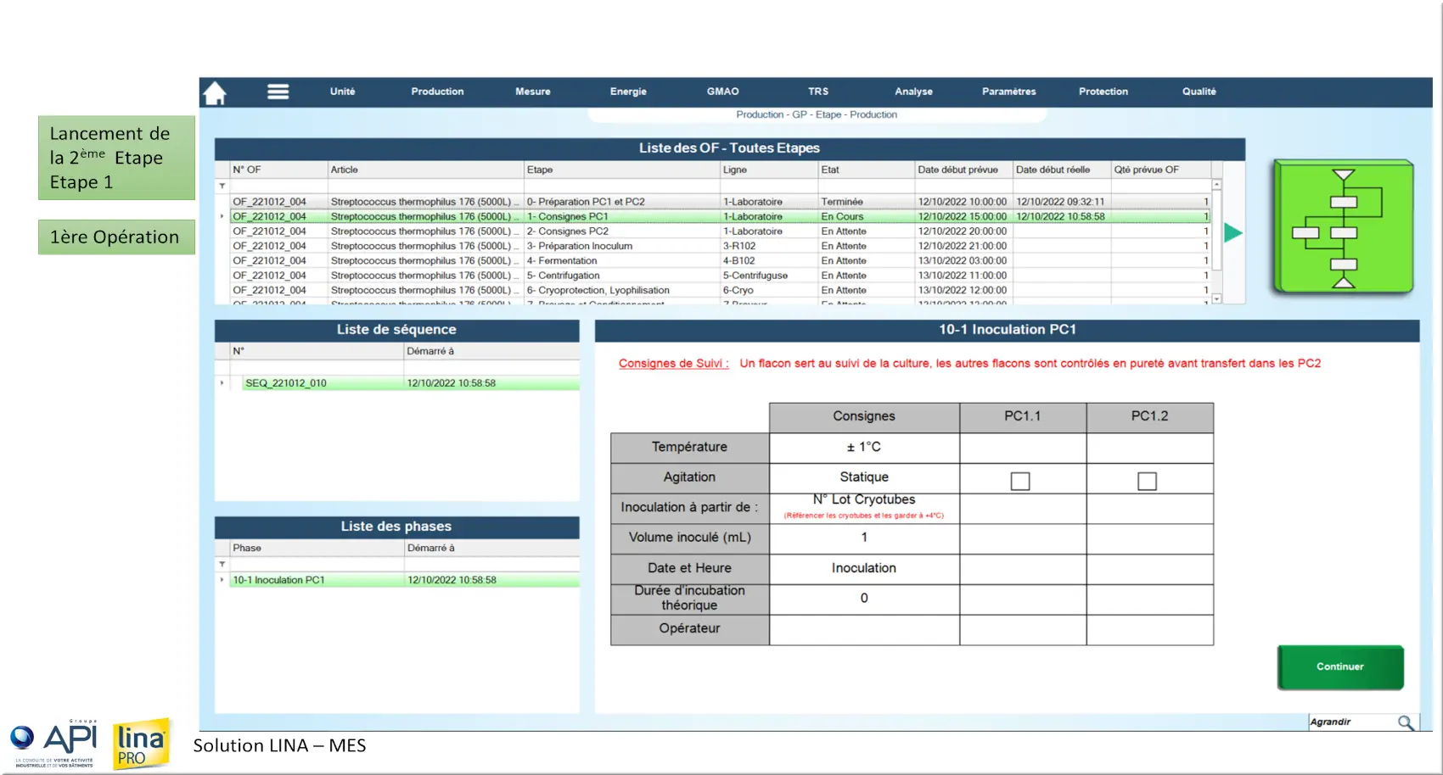Click the Phase column header
This screenshot has width=1443, height=775.
pyautogui.click(x=317, y=548)
